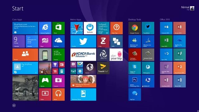The width and height of the screenshot is (199, 112).
Task: Launch PowerPoint 2013 tile
Action: (x=179, y=68)
